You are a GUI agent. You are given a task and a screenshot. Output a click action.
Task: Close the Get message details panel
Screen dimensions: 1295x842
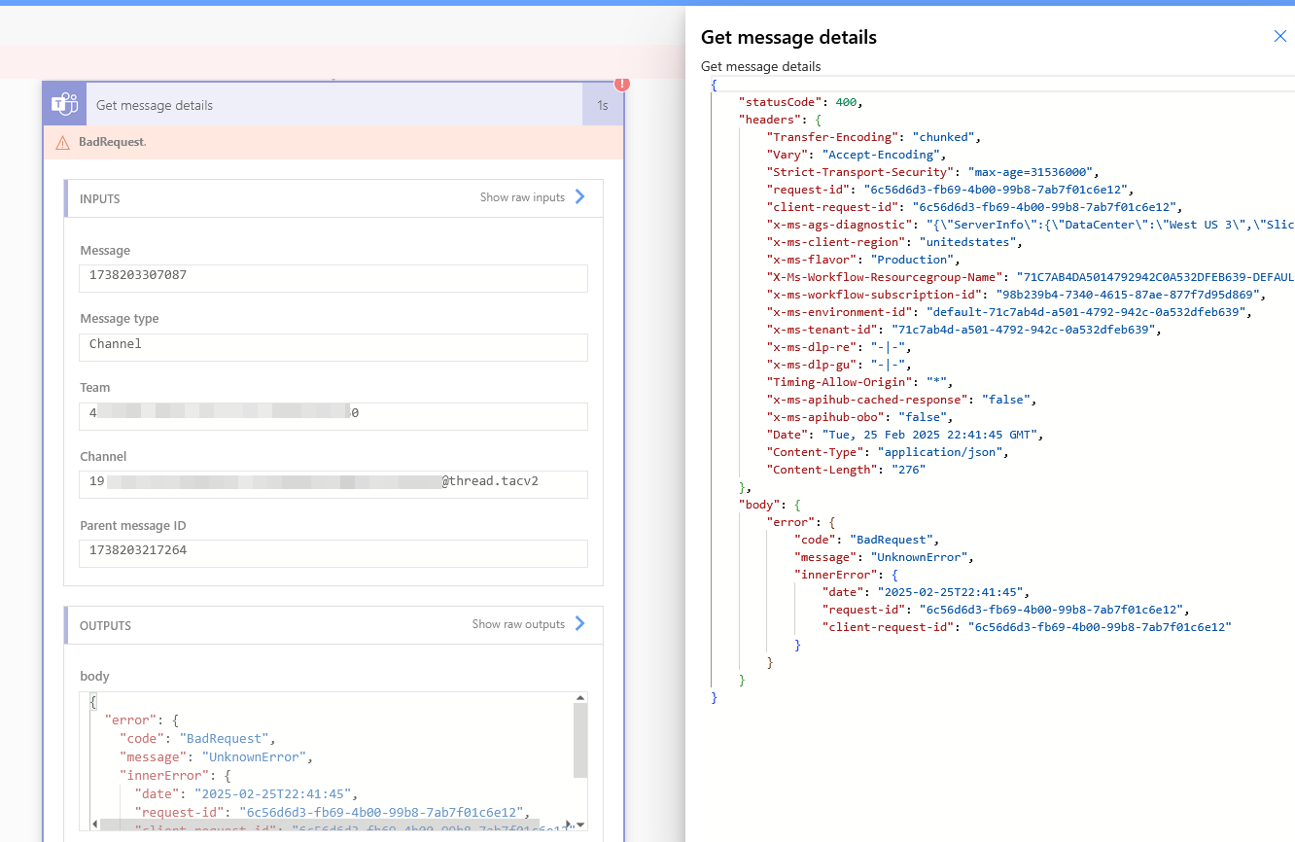[x=1280, y=37]
